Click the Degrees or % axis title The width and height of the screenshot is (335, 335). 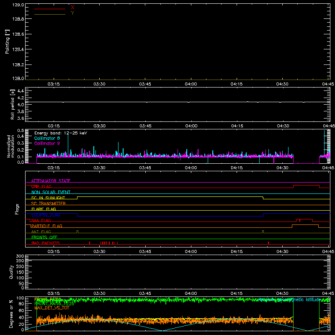click(x=11, y=314)
